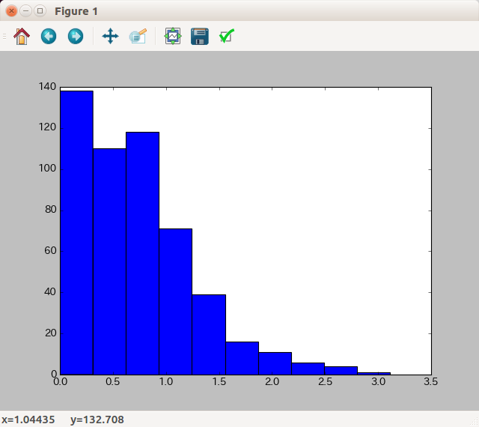Toggle the Pan axes tool
The width and height of the screenshot is (479, 427).
[x=110, y=36]
